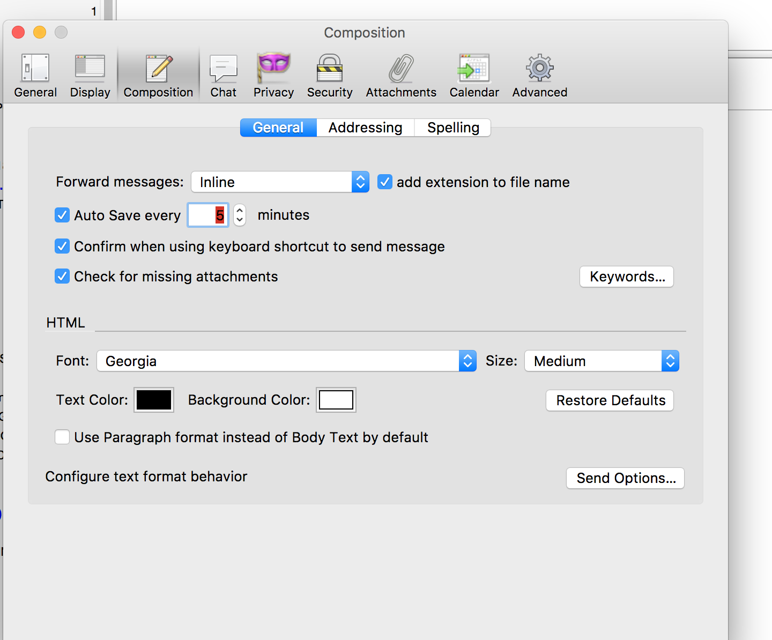Screen dimensions: 772x640
Task: Open Send Options… dialog
Action: 626,478
